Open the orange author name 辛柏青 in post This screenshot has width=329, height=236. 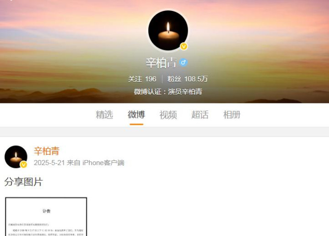[47, 151]
